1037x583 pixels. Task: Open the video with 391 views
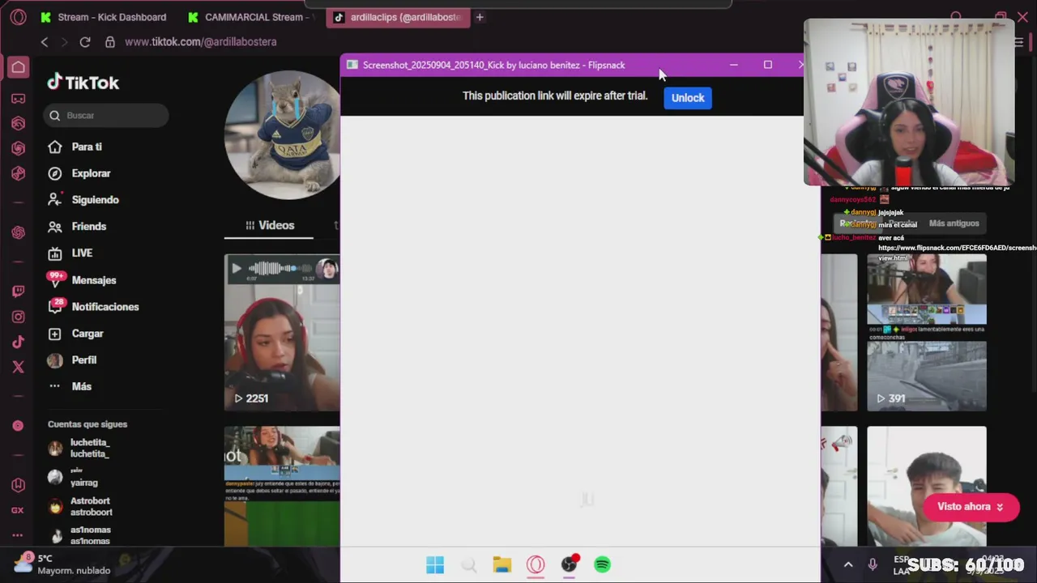coord(927,332)
